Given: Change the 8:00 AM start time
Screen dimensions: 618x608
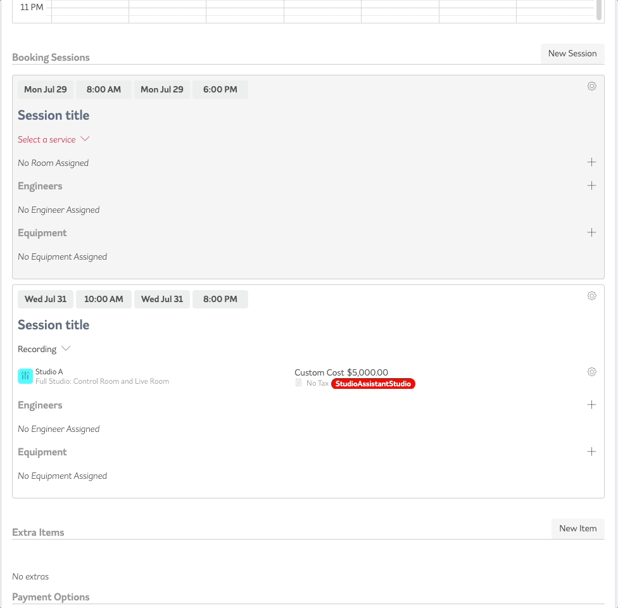Looking at the screenshot, I should pyautogui.click(x=104, y=89).
